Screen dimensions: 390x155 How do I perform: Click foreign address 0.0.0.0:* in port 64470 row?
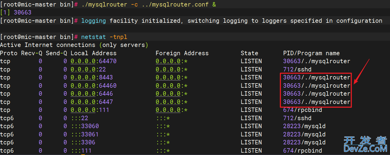click(172, 61)
